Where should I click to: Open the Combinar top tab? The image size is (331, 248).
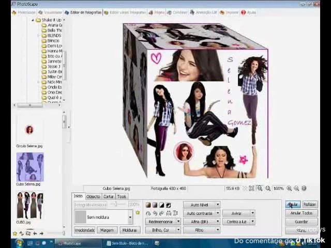coord(177,12)
